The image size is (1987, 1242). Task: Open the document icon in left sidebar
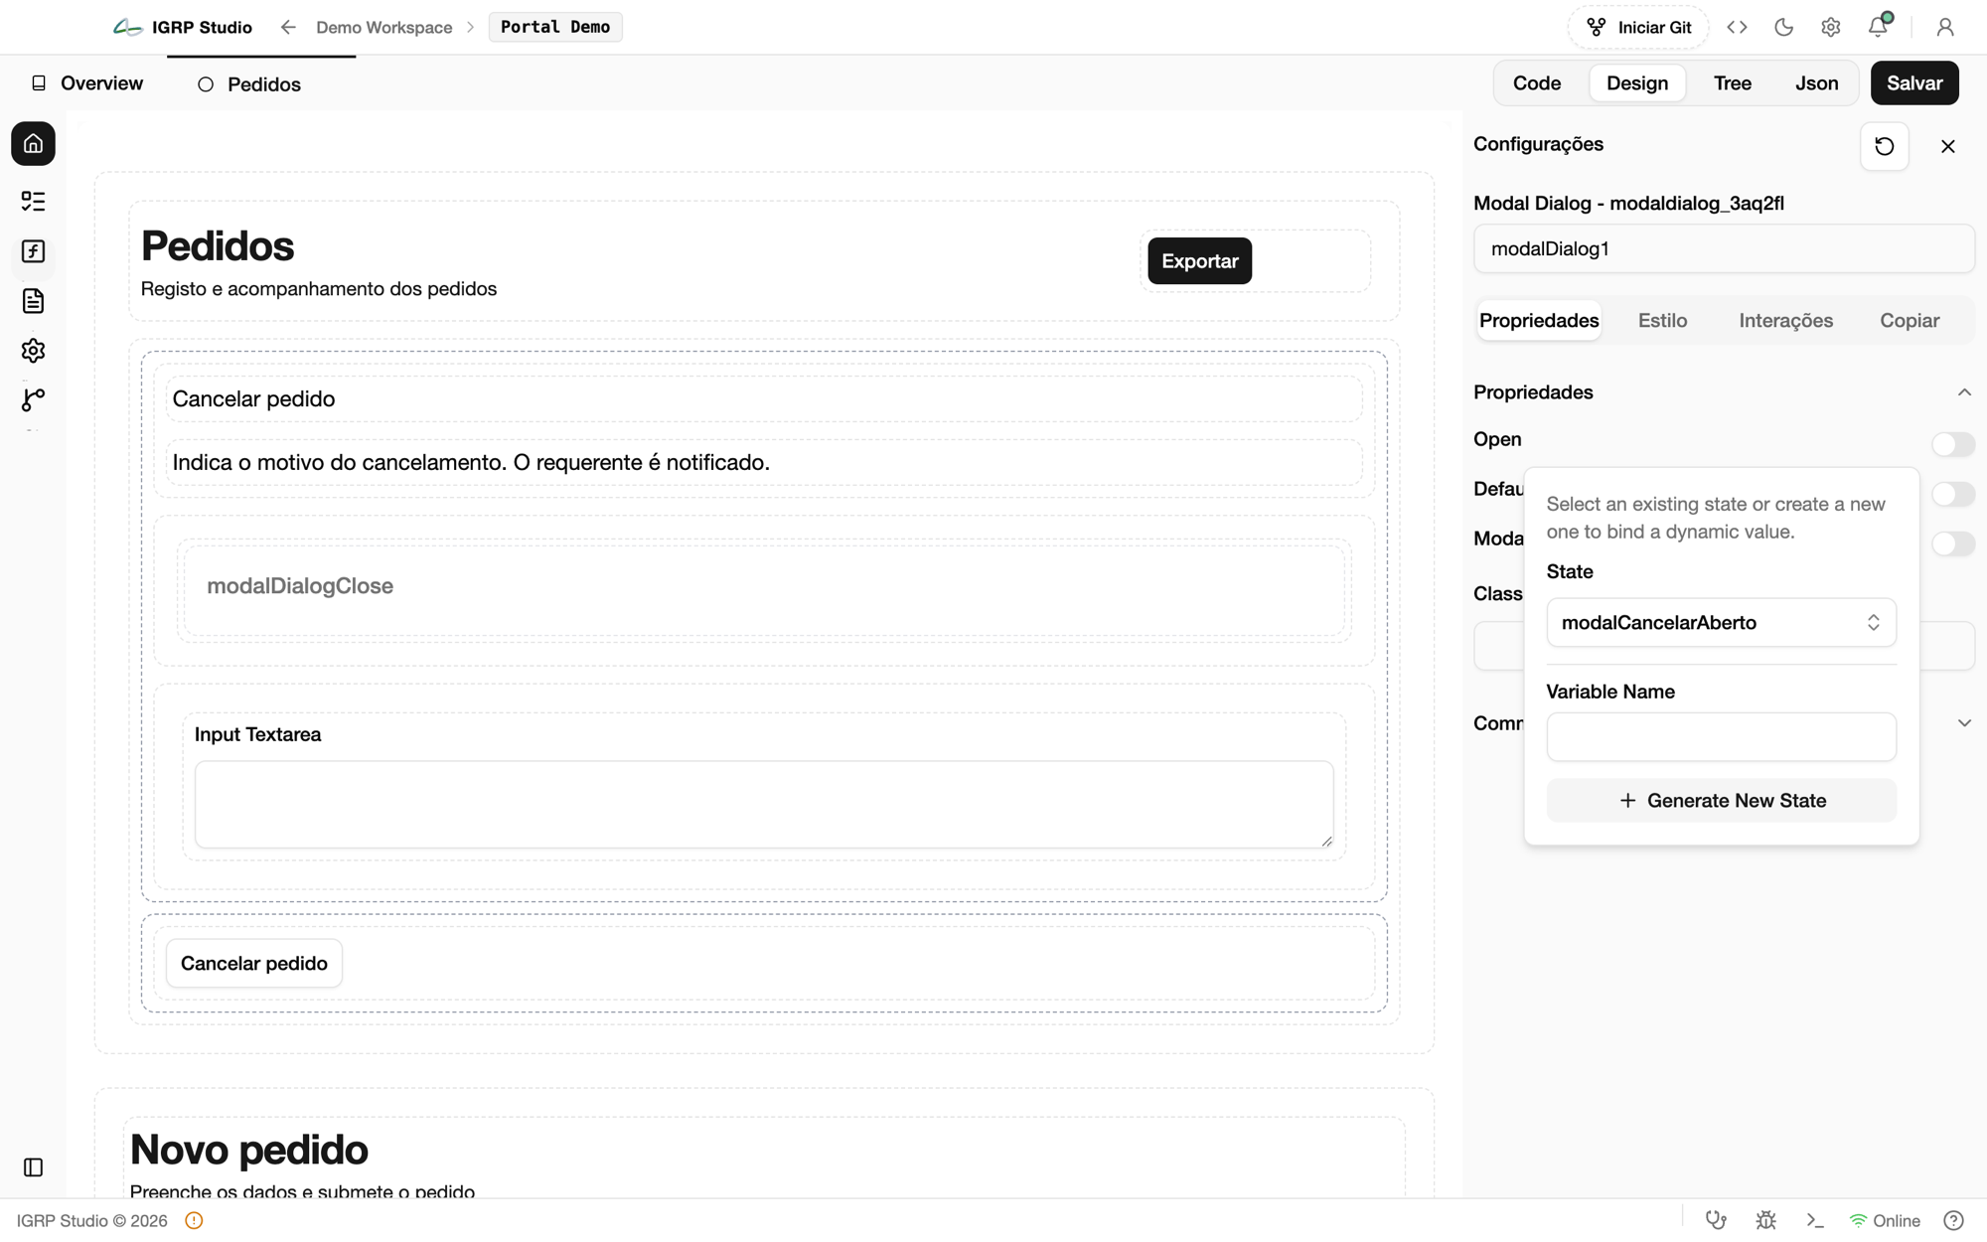tap(33, 301)
